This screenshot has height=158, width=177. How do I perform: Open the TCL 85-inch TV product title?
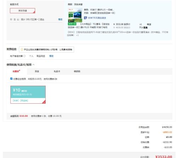89,26
